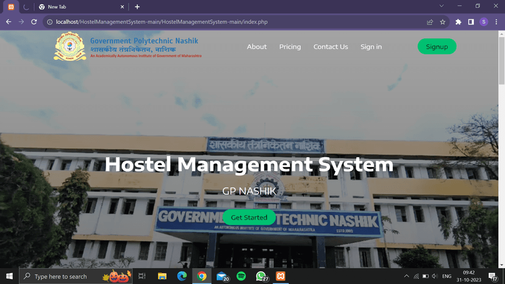Open the Chrome profile avatar
The image size is (505, 284).
pyautogui.click(x=484, y=22)
